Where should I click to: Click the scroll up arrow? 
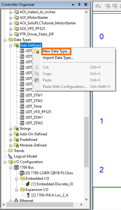(x=87, y=12)
